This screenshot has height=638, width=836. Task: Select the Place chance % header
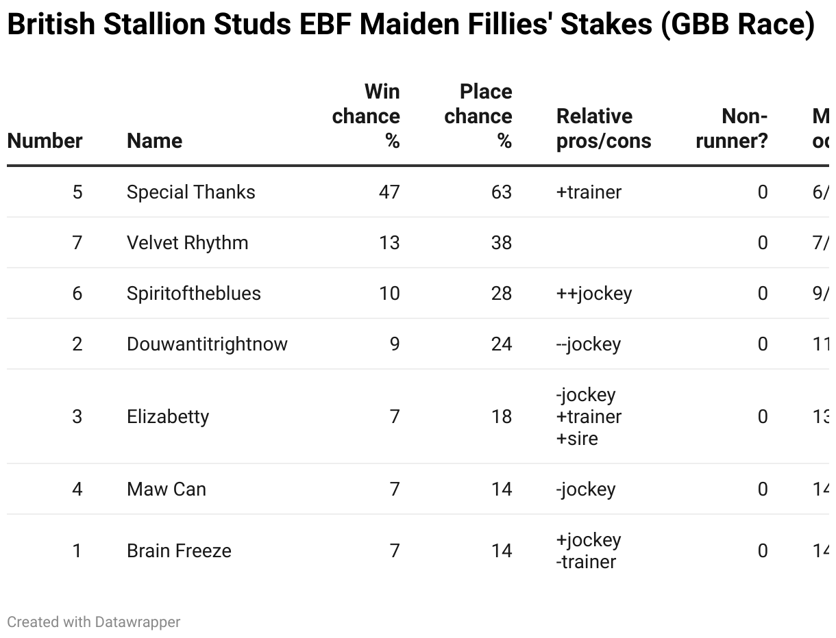[478, 116]
